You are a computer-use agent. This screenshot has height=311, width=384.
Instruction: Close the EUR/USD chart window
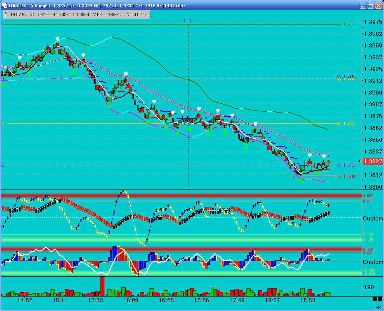(378, 6)
